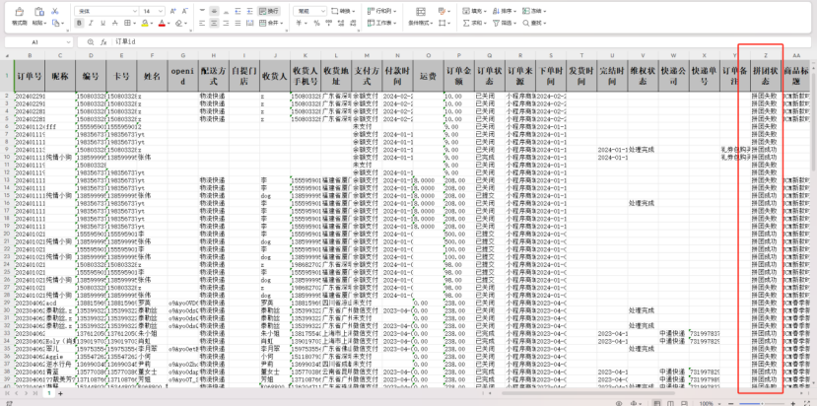Image resolution: width=817 pixels, height=406 pixels.
Task: Open the Sort (排序) menu
Action: [x=504, y=11]
